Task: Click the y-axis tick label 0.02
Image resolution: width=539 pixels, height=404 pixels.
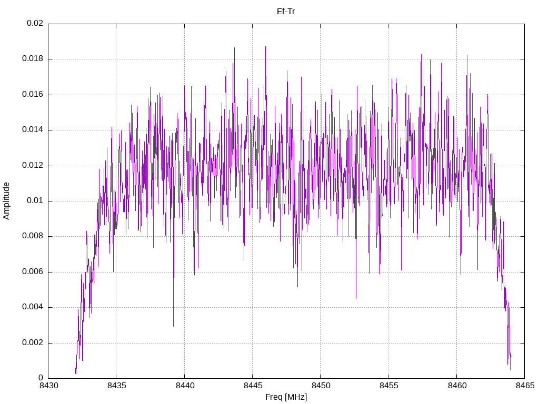Action: coord(35,23)
